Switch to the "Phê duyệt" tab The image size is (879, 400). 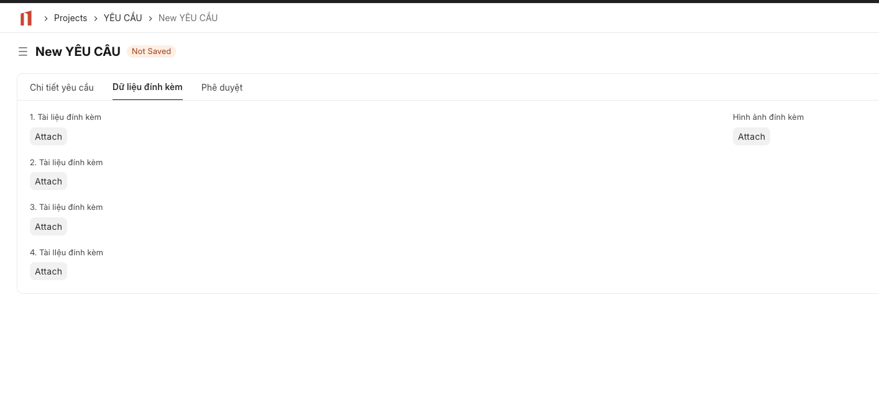pos(221,87)
